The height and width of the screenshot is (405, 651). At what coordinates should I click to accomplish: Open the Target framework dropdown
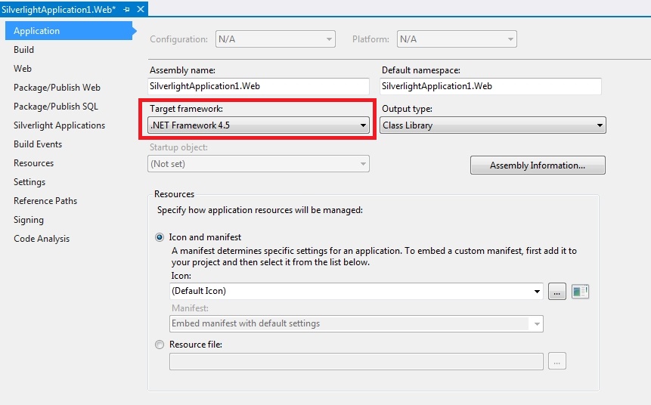point(259,125)
